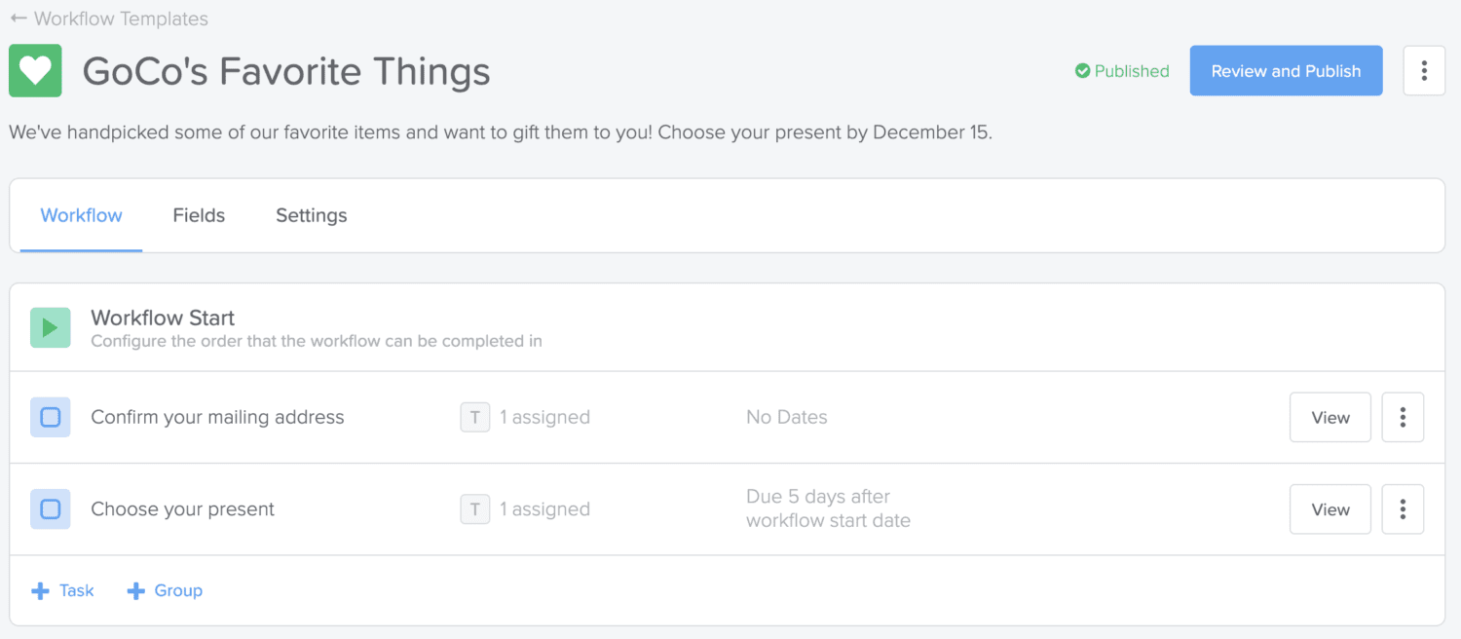Toggle checkbox for Choose your present
Screen dimensions: 1461x639
[x=50, y=508]
